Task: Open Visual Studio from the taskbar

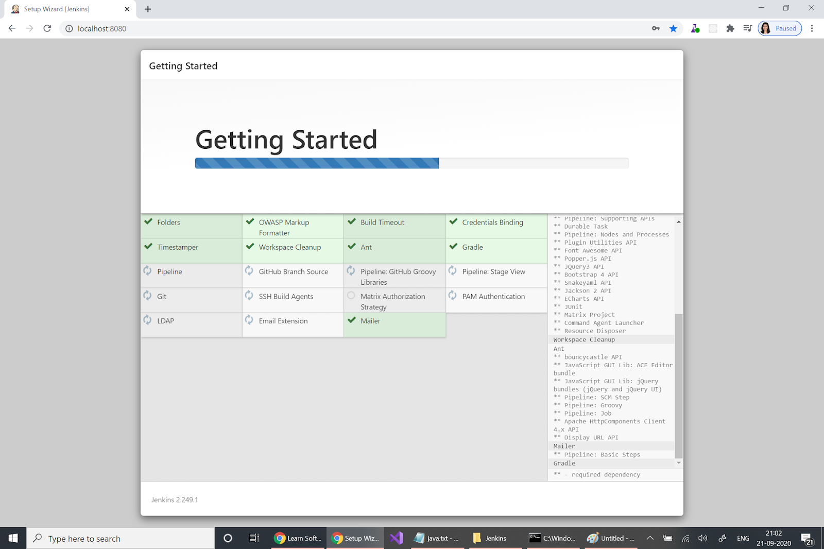Action: pos(396,538)
